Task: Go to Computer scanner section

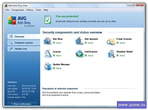Action: (24, 43)
